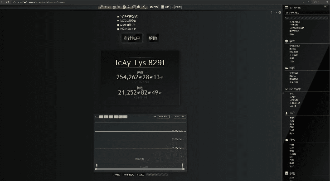Click the 帮助 button
Viewport: 330px width, 181px height.
(x=153, y=38)
